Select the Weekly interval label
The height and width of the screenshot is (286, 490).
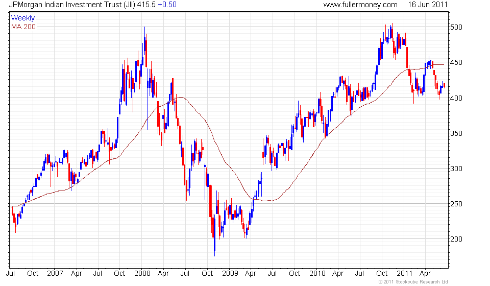(23, 18)
